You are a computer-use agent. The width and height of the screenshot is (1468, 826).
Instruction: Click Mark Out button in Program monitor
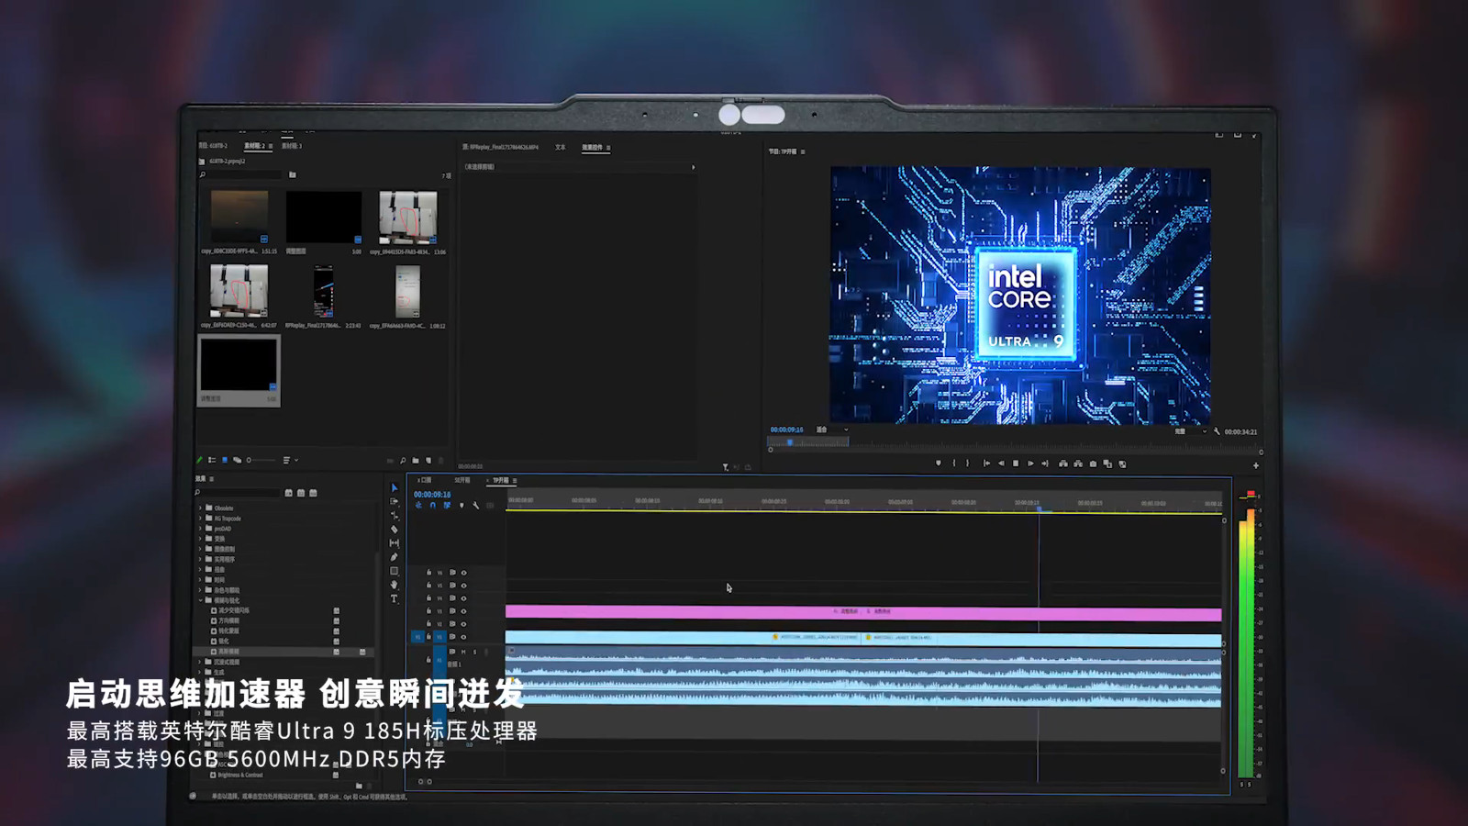(x=967, y=463)
